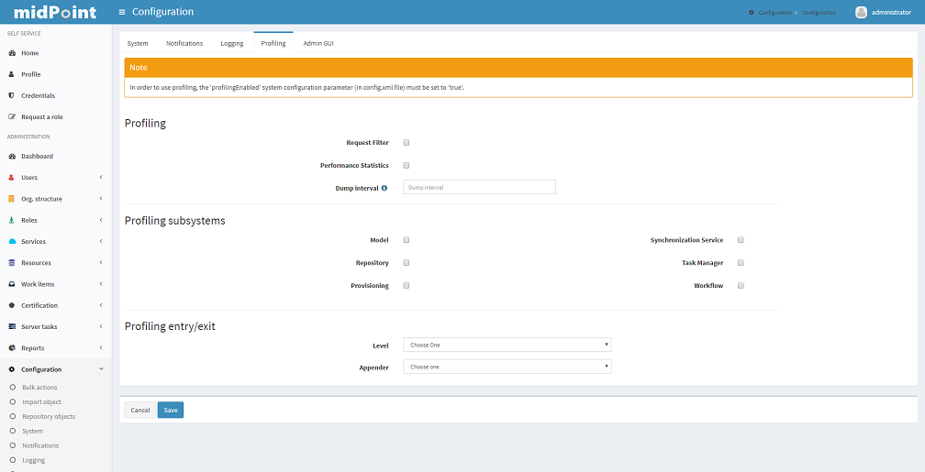
Task: Tick the Task Manager subsystem checkbox
Action: [741, 263]
